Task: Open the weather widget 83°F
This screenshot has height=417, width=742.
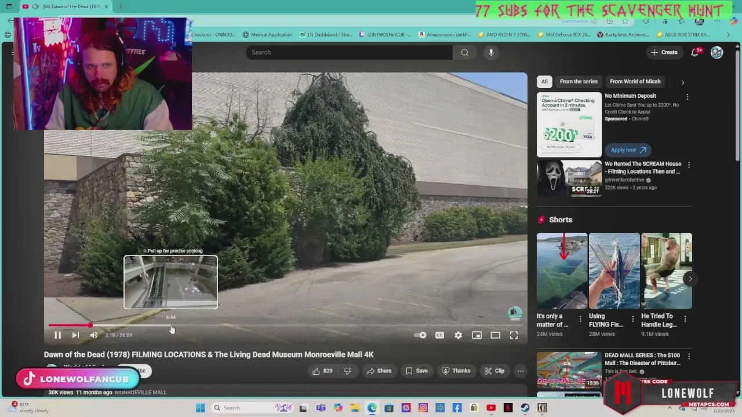Action: pos(29,408)
